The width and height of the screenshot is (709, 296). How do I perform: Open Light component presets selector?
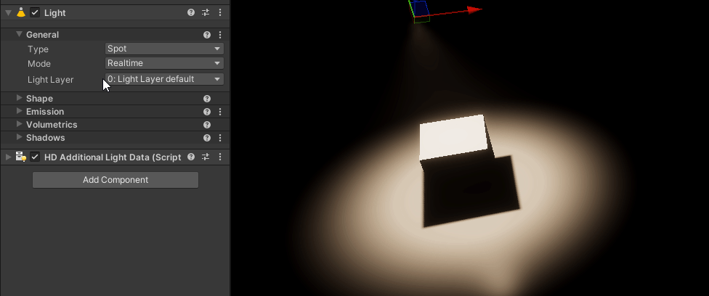[x=206, y=12]
